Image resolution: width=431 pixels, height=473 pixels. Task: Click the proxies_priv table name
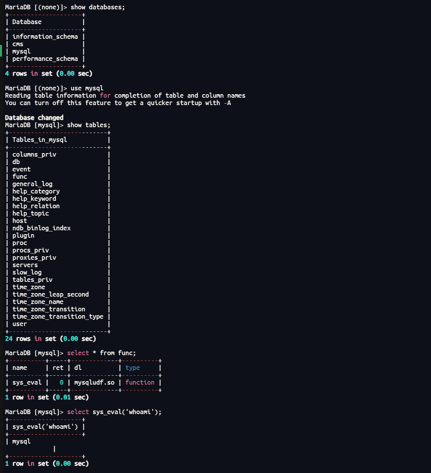[x=34, y=257]
